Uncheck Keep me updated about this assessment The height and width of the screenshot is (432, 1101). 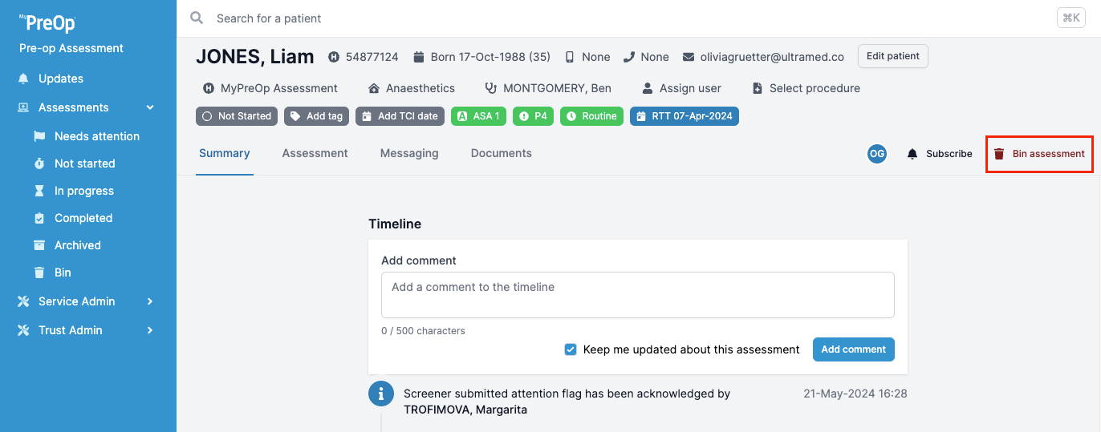tap(571, 349)
